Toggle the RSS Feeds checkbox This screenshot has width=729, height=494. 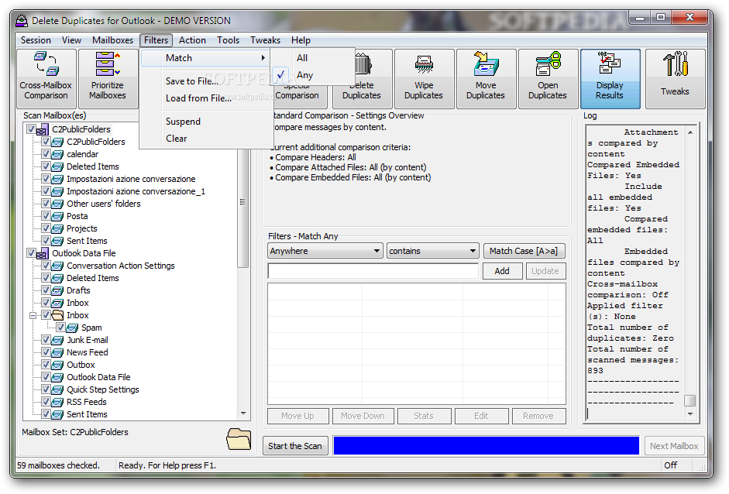pos(46,402)
